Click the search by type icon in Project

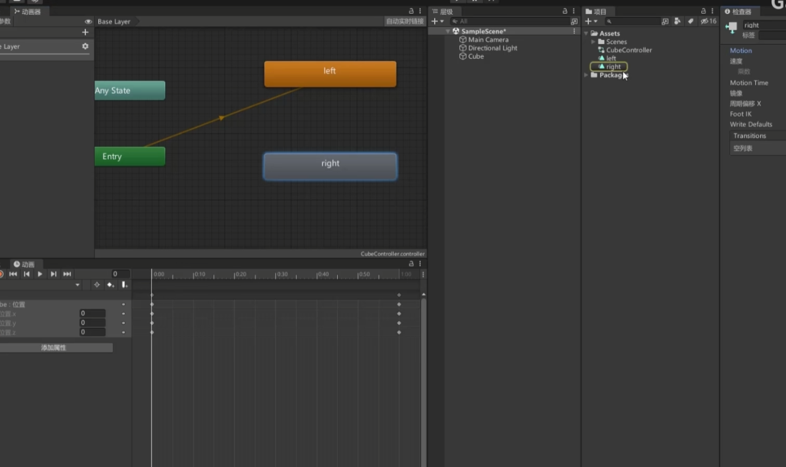677,21
